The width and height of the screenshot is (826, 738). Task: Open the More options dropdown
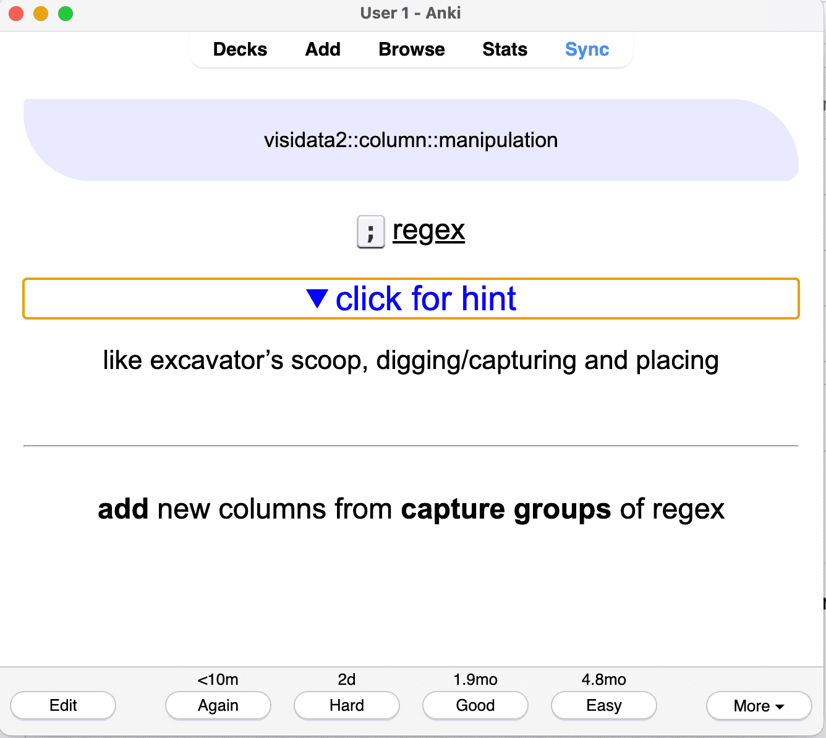click(x=759, y=706)
